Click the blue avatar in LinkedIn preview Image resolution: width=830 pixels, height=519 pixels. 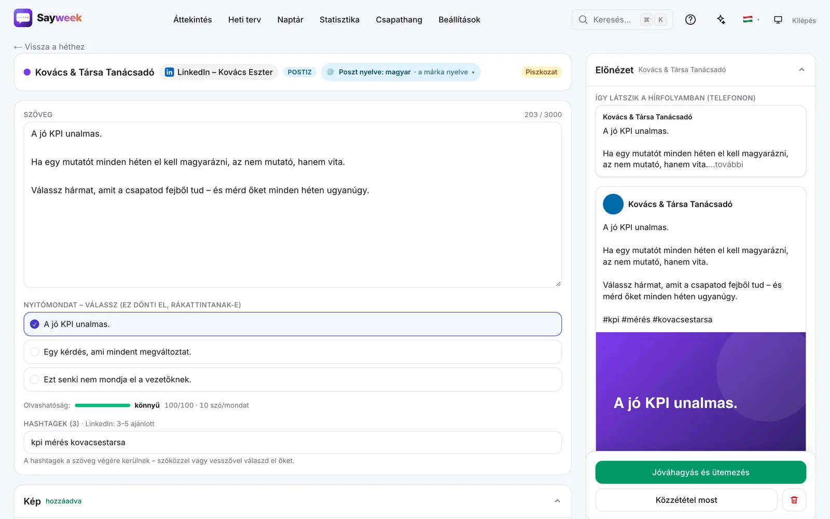[613, 204]
